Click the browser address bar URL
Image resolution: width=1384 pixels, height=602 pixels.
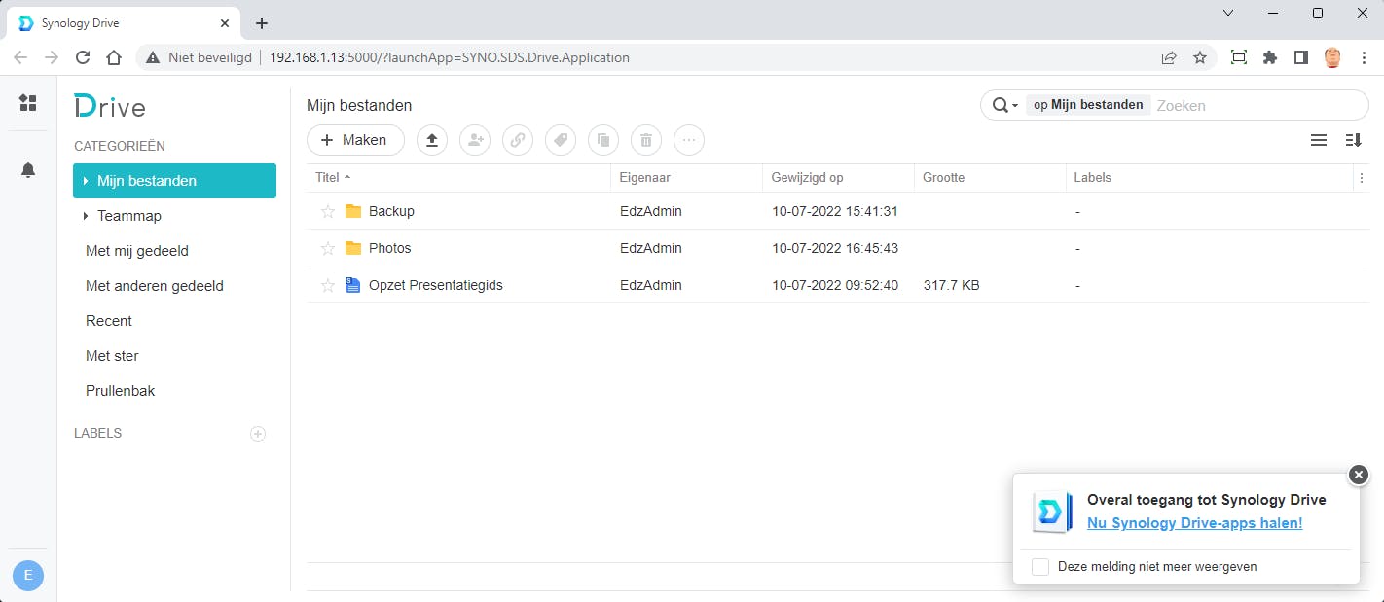[450, 57]
